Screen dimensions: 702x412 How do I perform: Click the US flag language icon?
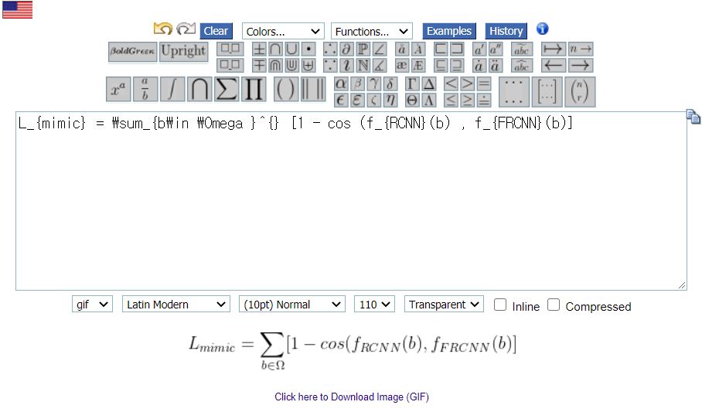pyautogui.click(x=18, y=10)
